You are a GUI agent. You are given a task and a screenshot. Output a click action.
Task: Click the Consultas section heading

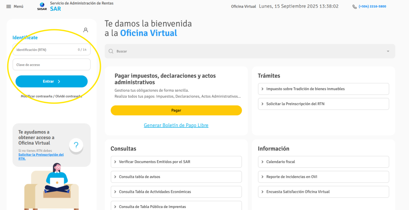(x=123, y=149)
